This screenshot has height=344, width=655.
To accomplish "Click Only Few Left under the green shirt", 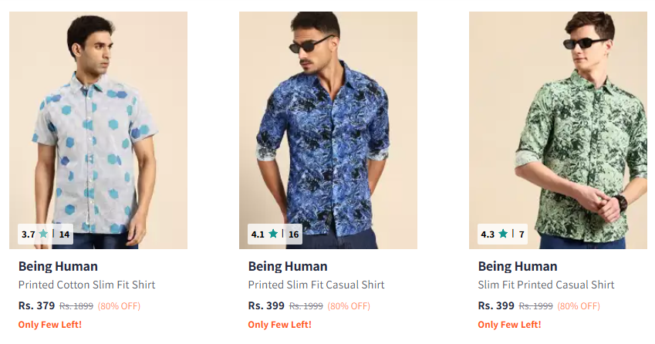I will [509, 325].
